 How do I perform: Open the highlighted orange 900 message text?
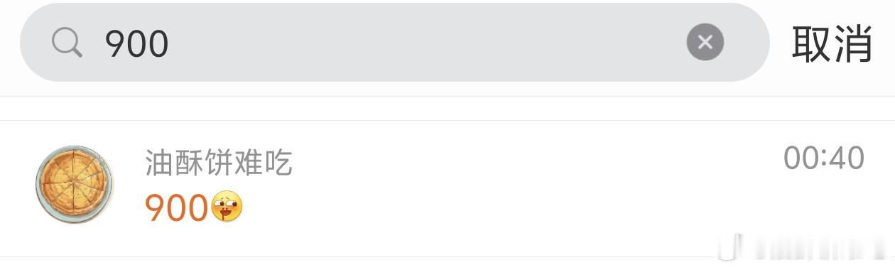[176, 207]
